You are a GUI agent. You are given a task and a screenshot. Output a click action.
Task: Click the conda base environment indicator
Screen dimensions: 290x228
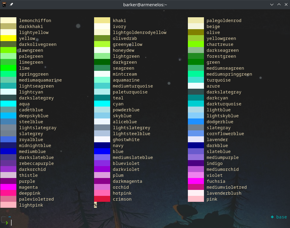[x=279, y=217]
